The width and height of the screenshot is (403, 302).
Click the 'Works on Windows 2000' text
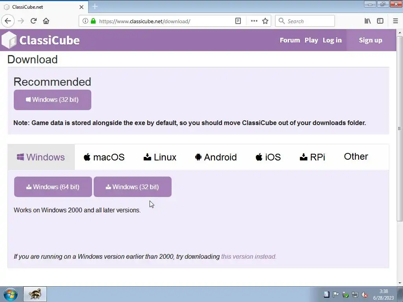point(77,210)
